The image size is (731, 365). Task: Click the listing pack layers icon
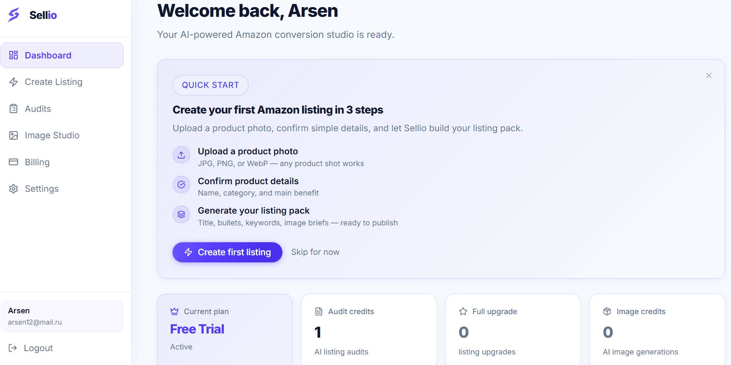(181, 214)
